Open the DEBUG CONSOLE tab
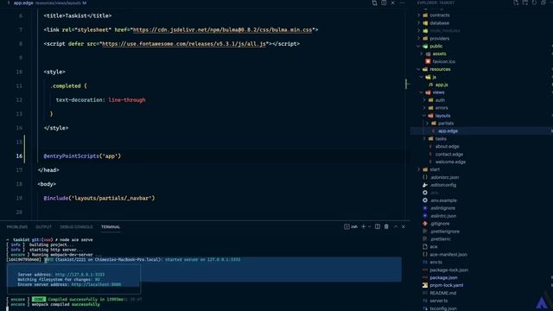Viewport: 553px width, 311px height. (76, 226)
